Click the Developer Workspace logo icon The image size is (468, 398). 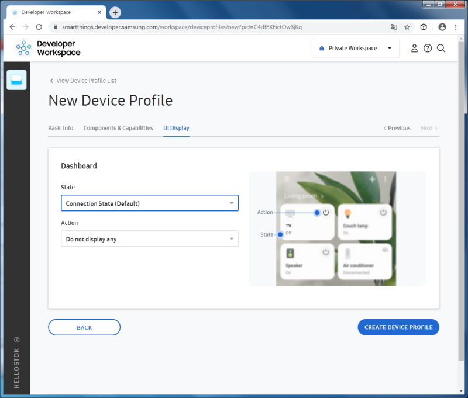[23, 48]
